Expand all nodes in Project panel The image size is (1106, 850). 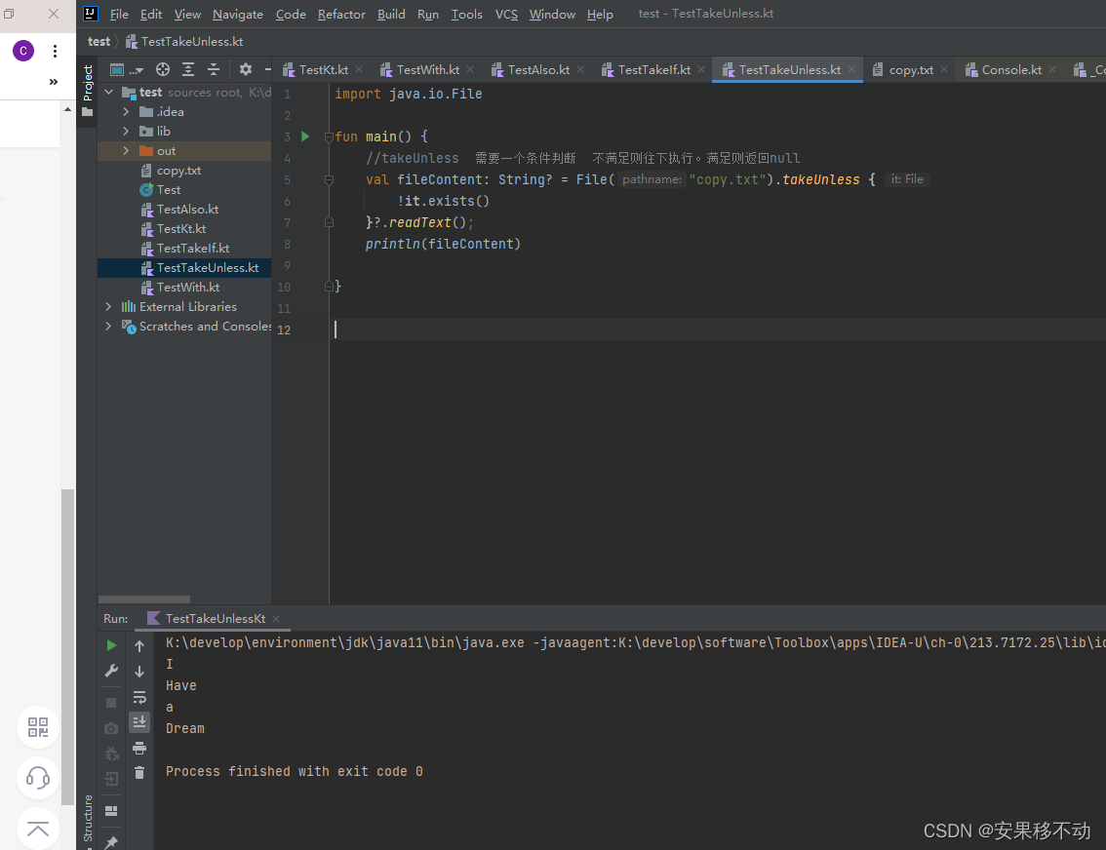coord(188,70)
